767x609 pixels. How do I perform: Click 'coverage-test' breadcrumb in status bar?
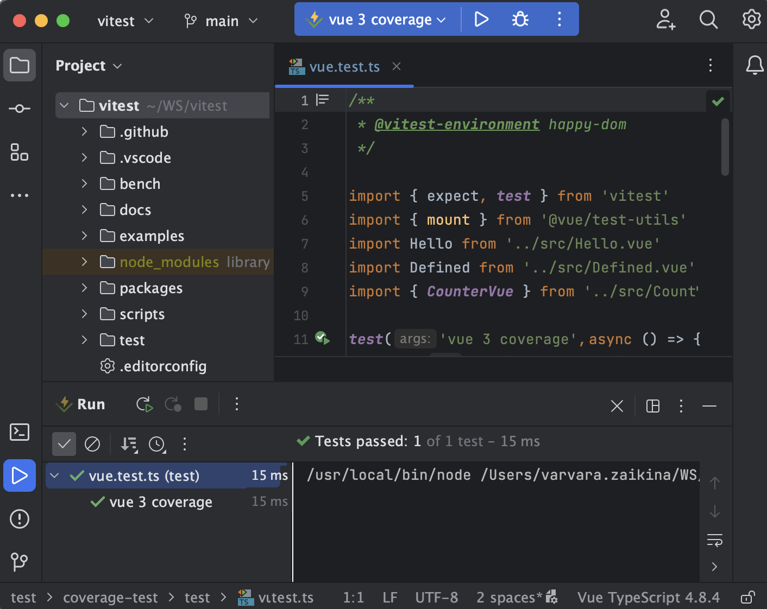click(x=110, y=598)
